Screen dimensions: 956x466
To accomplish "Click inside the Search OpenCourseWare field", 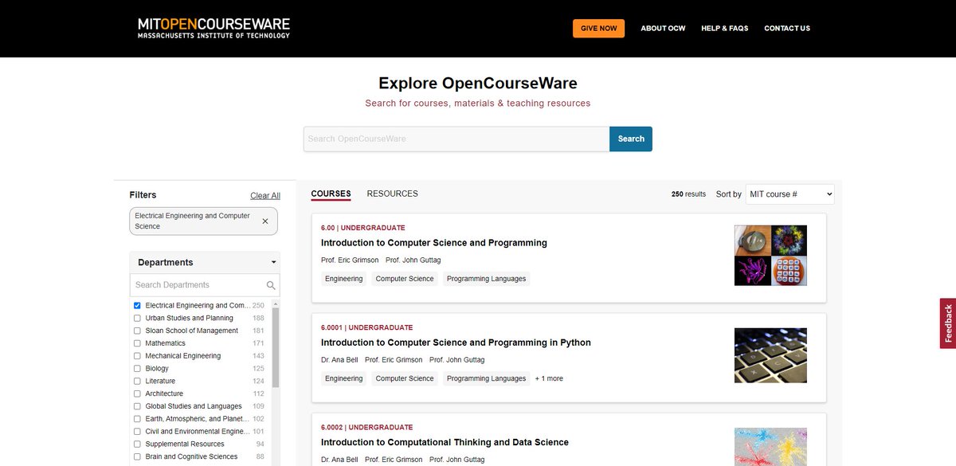I will pos(454,139).
